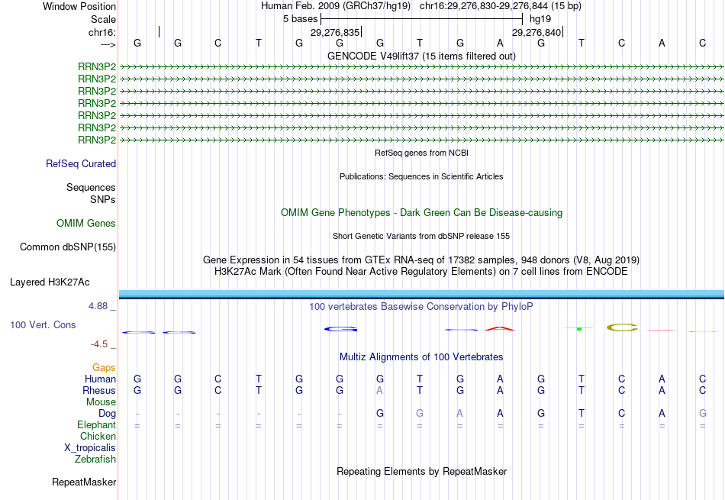Click the 5 bases scale bar label

click(x=301, y=19)
